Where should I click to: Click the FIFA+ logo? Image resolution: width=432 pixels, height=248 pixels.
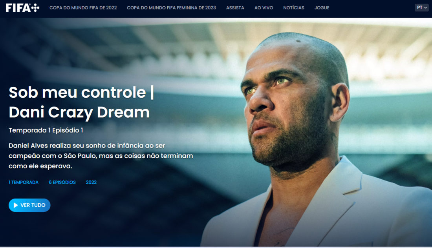23,8
